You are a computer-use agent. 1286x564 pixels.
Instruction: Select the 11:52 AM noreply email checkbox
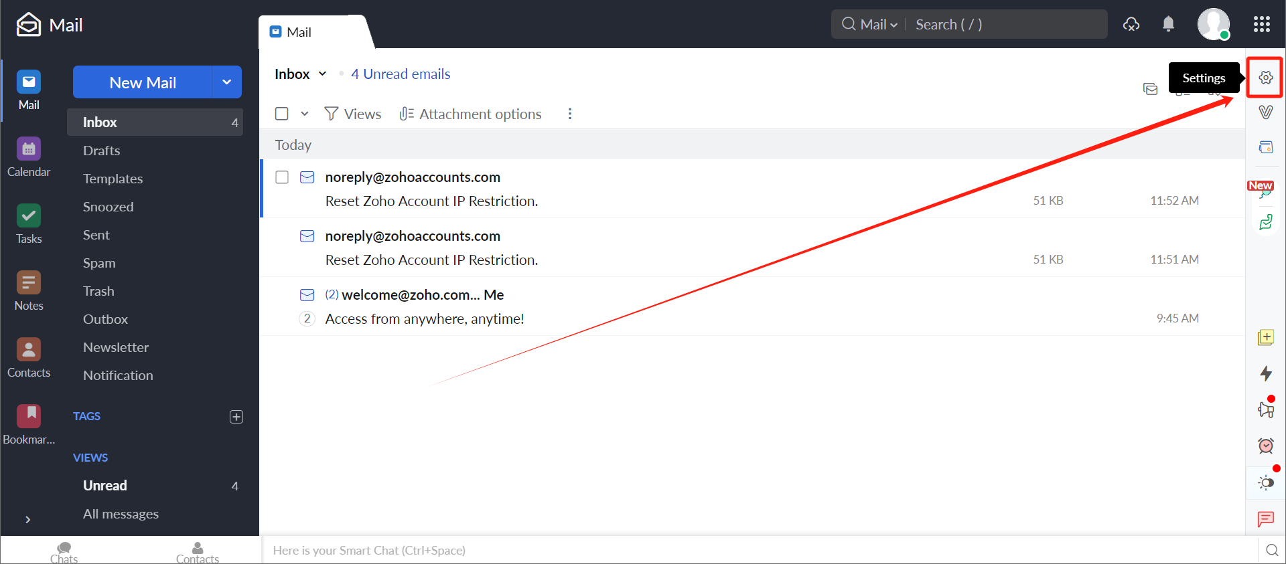282,177
